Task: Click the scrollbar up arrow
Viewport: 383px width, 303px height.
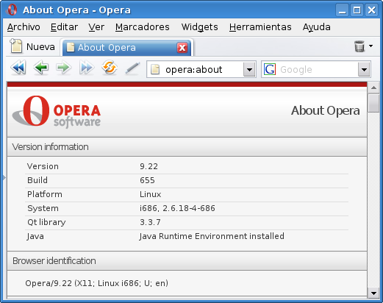Action: pos(373,88)
